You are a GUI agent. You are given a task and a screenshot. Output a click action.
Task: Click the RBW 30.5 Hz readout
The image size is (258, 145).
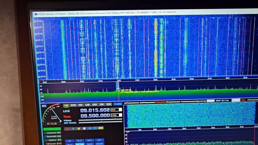click(x=222, y=100)
